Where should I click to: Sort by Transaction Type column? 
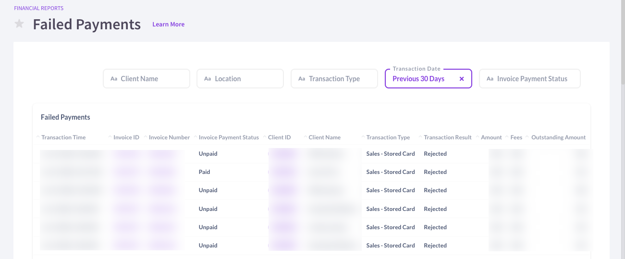coord(388,137)
